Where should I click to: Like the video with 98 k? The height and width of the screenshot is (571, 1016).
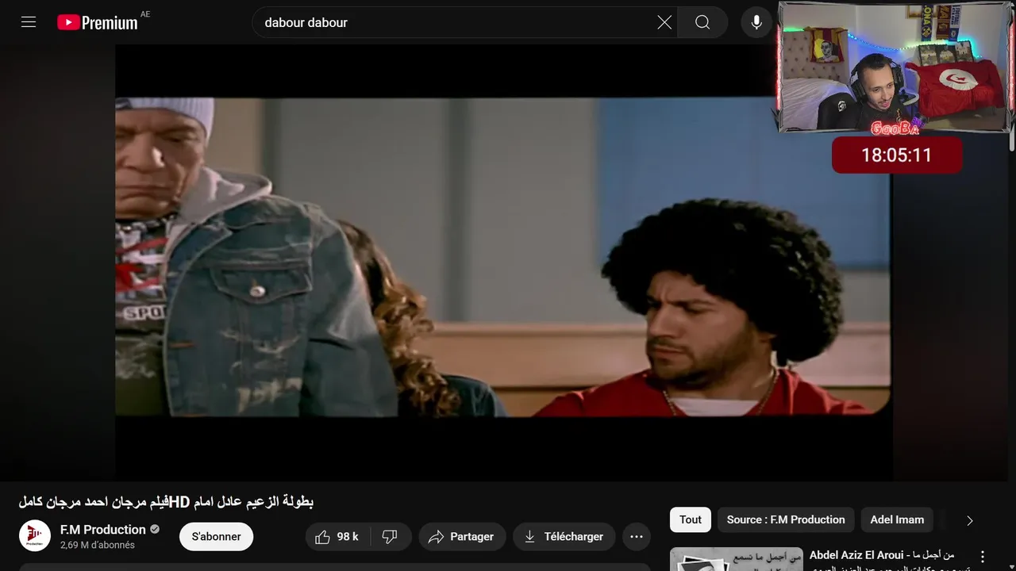pos(337,537)
